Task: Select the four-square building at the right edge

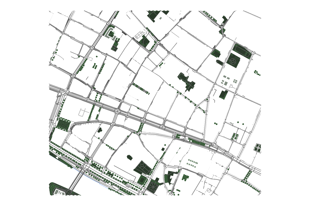Action: (258, 148)
